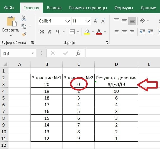Viewport: 160px width, 149px height.
Task: Open font color dropdown arrow
Action: click(105, 32)
